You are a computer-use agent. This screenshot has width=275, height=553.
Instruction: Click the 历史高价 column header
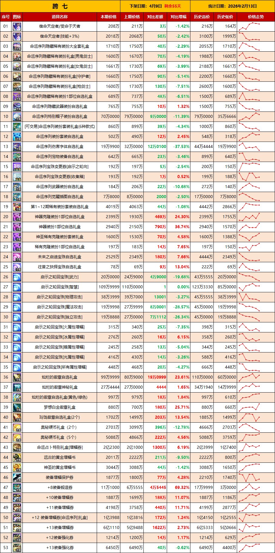[202, 17]
